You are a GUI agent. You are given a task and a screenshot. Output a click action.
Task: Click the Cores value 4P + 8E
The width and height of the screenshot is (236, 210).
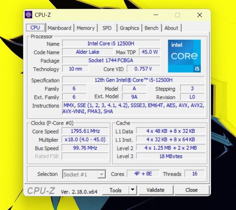pos(143,174)
